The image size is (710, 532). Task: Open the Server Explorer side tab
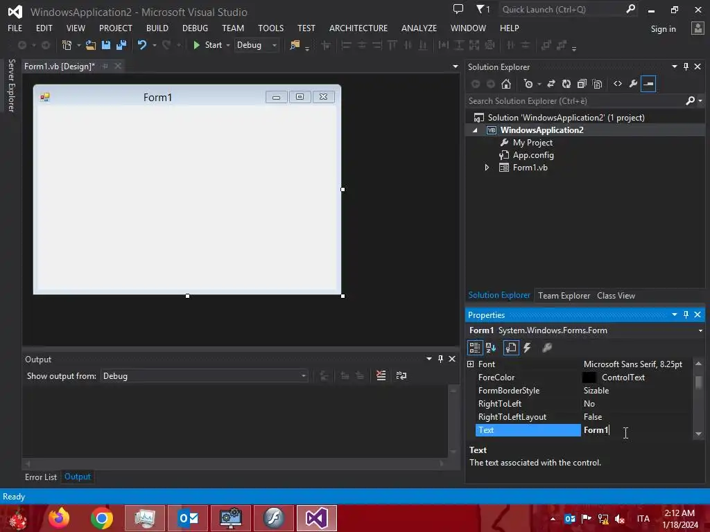(11, 85)
